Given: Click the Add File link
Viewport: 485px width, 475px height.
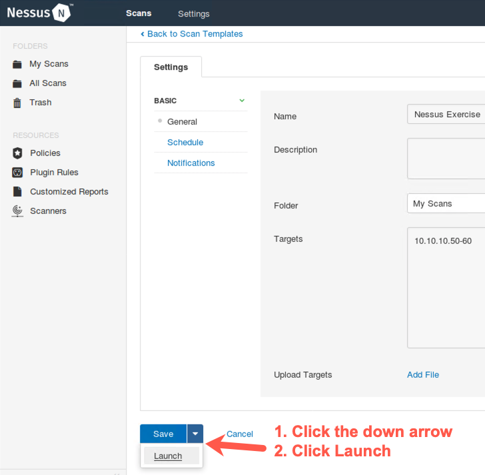Looking at the screenshot, I should coord(423,375).
